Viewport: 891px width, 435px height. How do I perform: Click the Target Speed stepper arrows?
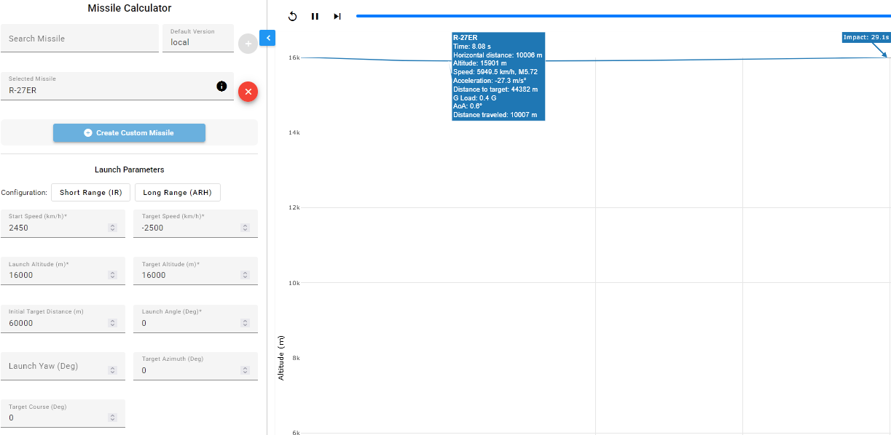(x=245, y=228)
